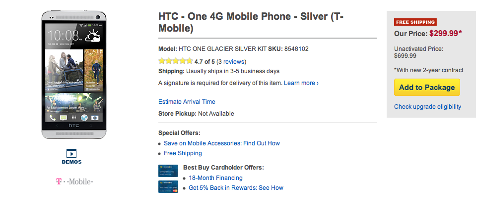Click the lower Best Buy card icon
The height and width of the screenshot is (221, 477).
tap(168, 186)
